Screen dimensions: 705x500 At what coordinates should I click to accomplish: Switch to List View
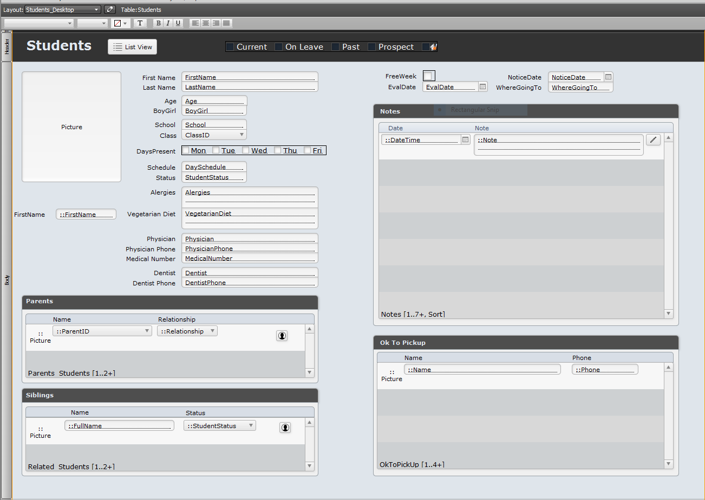click(x=133, y=47)
